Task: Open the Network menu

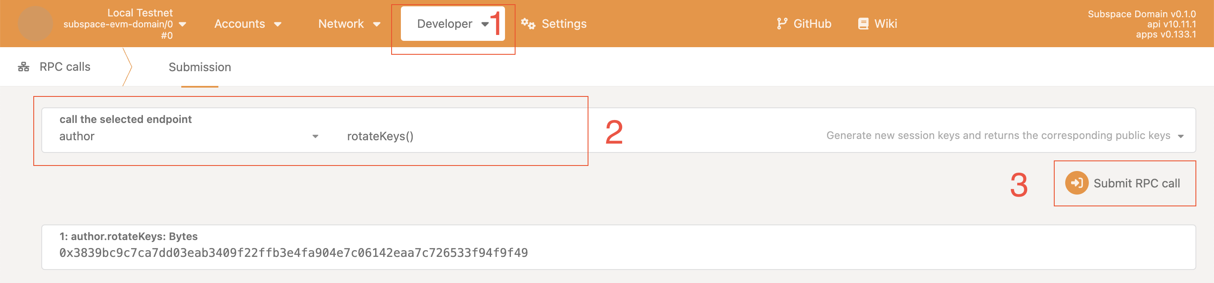Action: click(349, 24)
